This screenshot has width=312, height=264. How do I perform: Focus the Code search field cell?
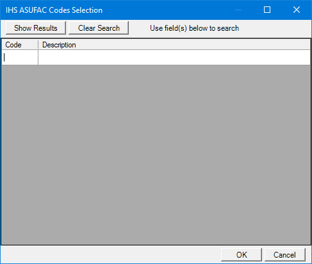point(20,58)
